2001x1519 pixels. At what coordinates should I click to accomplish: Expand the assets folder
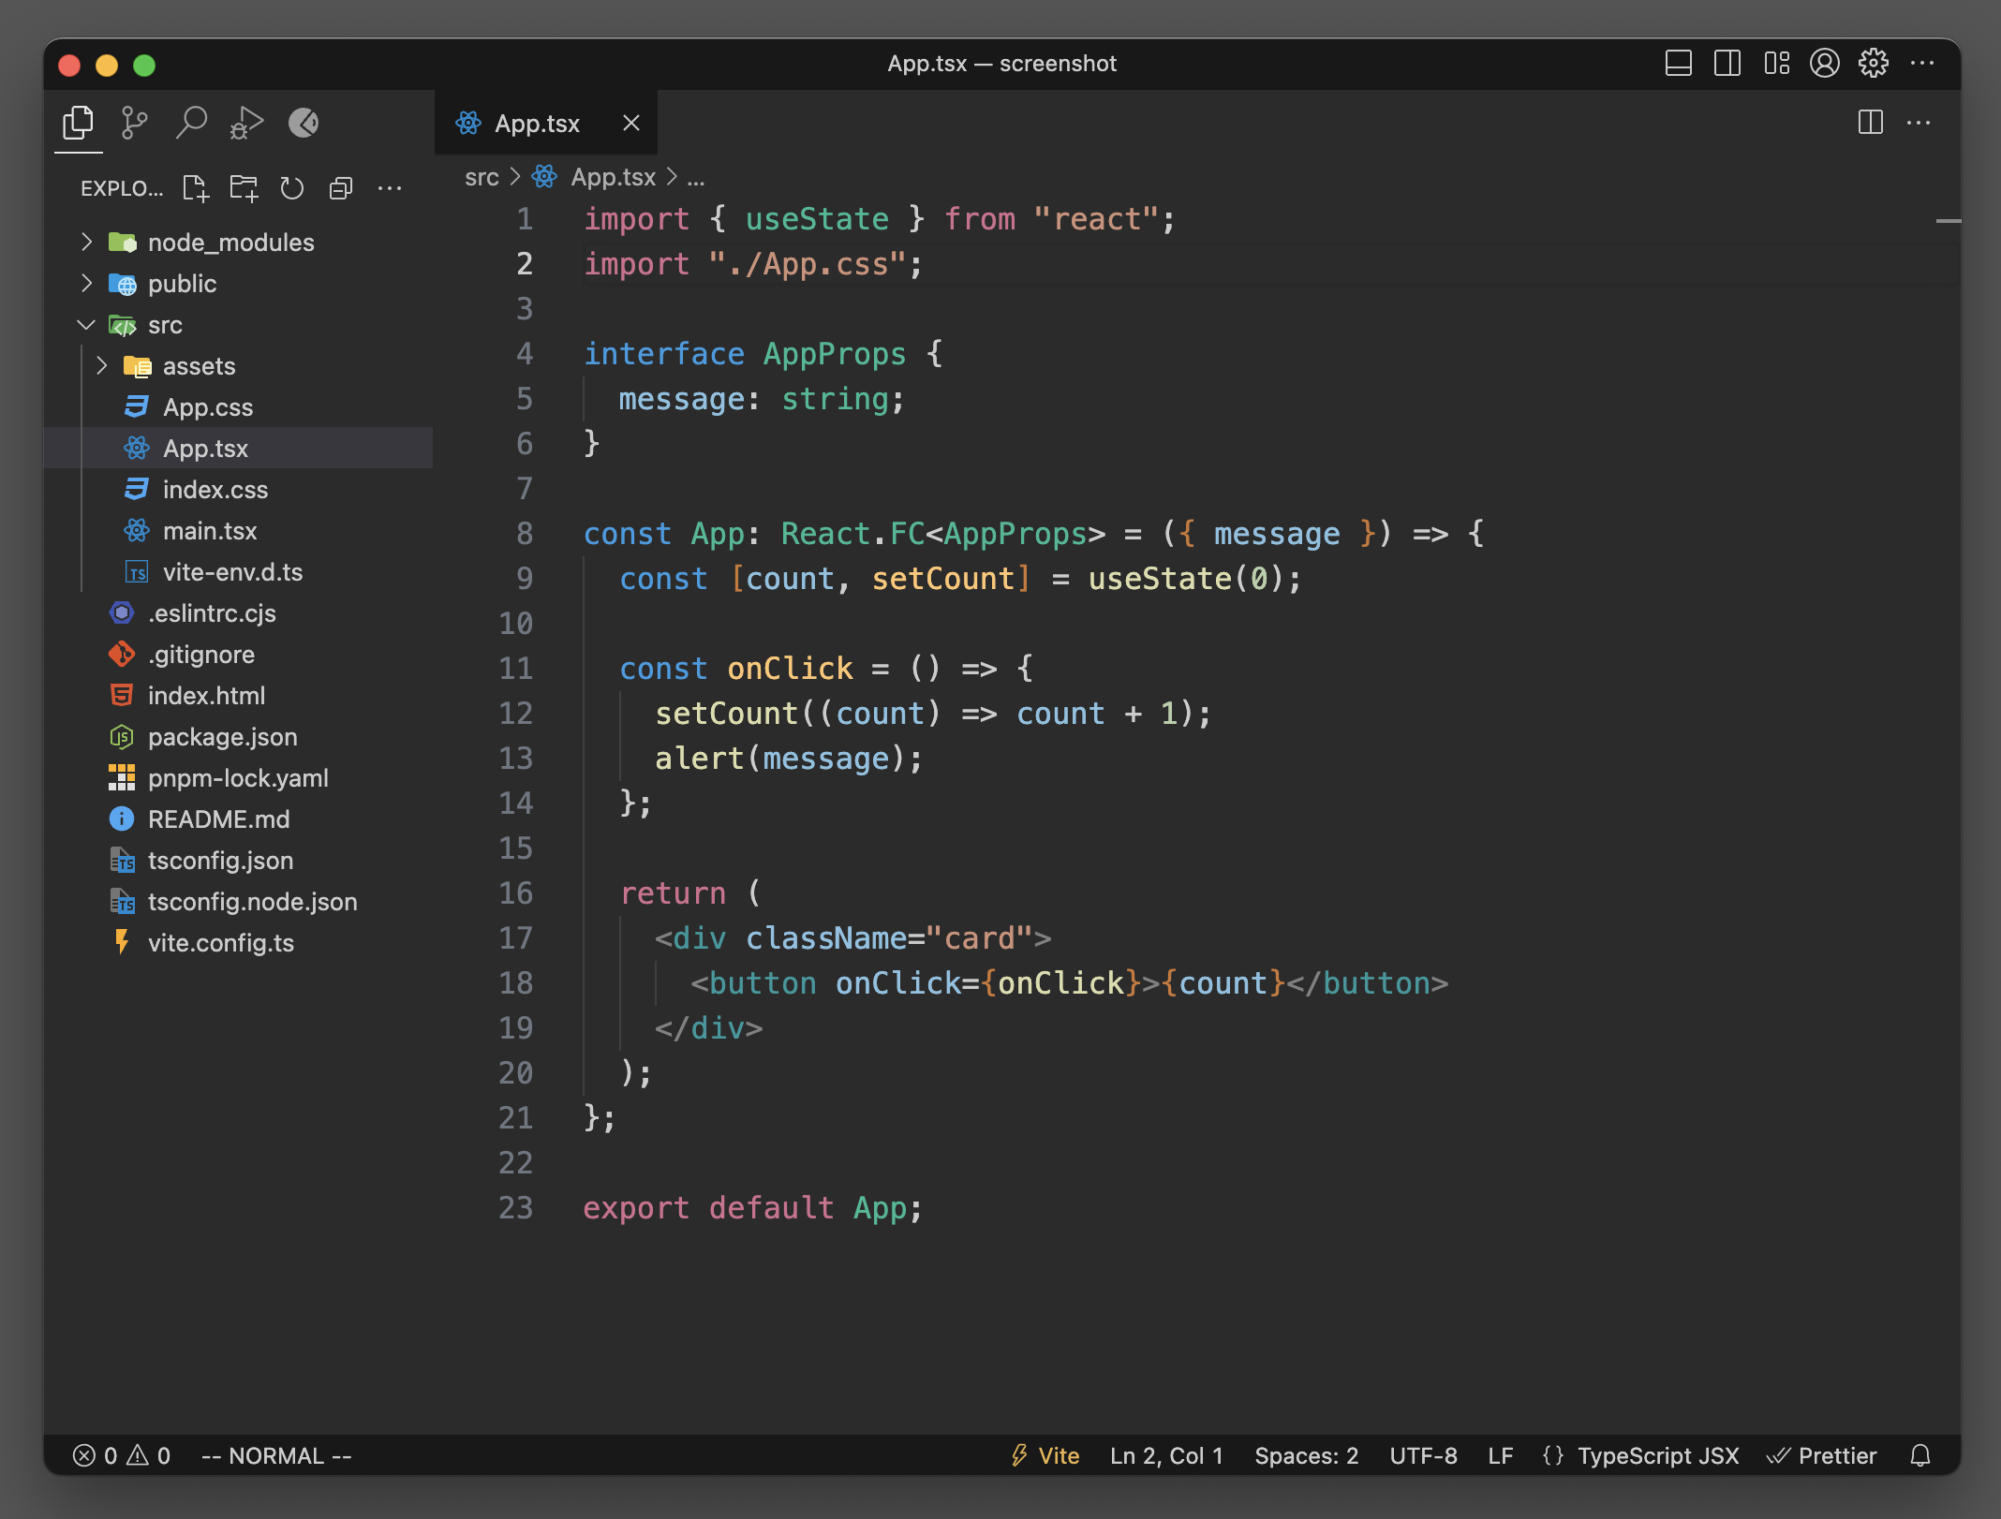point(238,366)
